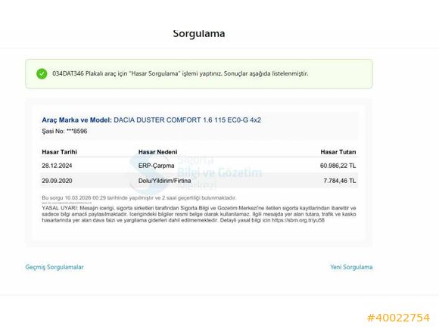
Task: Select the amount 7.784,46 TL
Action: [x=340, y=181]
